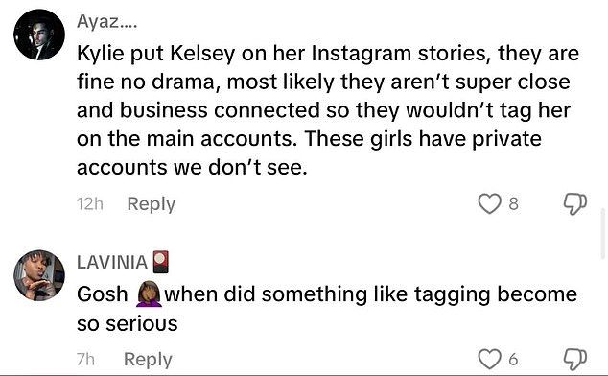Click the red card emoji beside LAVINIA
This screenshot has width=608, height=376.
point(160,262)
